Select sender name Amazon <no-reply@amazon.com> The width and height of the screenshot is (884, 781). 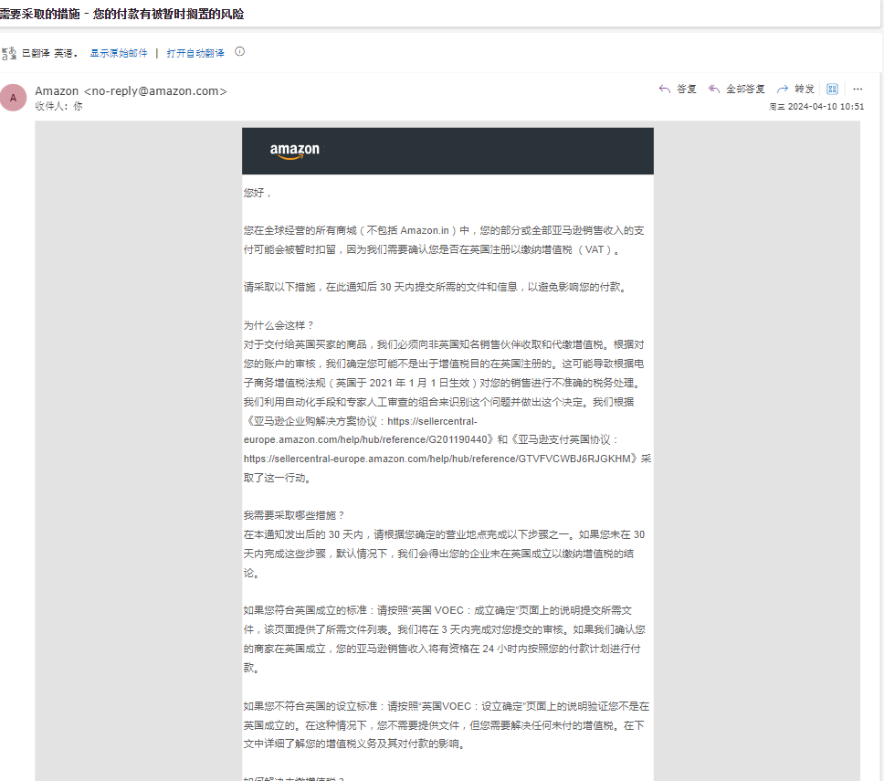click(131, 90)
